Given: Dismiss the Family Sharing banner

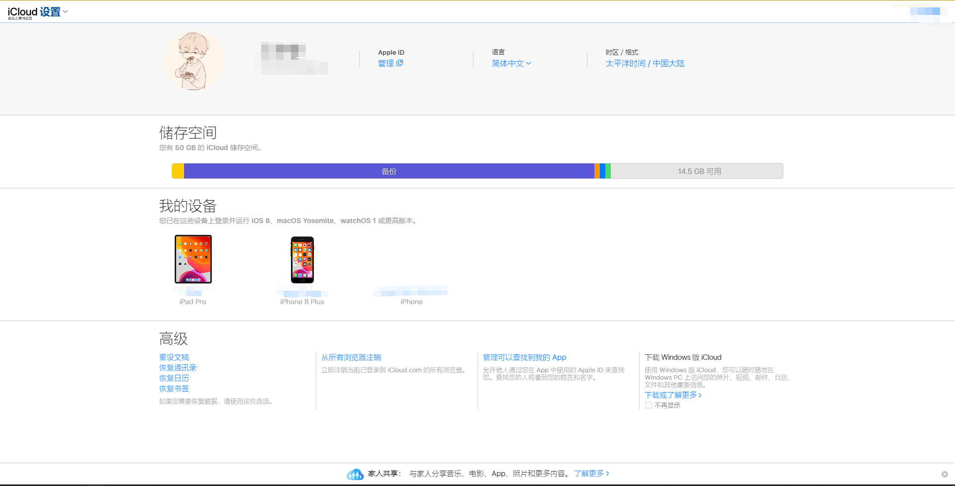Looking at the screenshot, I should tap(945, 474).
